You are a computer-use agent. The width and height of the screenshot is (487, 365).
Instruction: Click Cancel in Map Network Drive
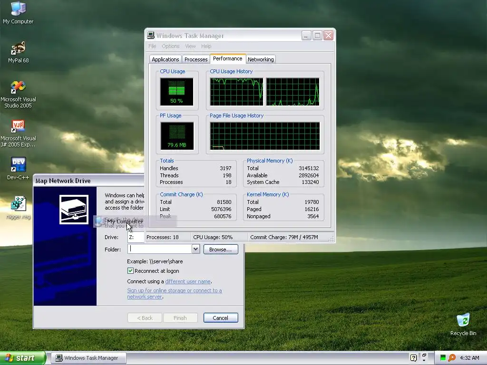click(221, 318)
